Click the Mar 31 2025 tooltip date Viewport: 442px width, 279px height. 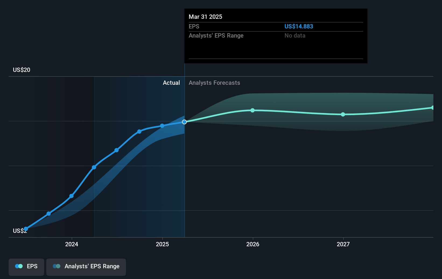point(205,17)
